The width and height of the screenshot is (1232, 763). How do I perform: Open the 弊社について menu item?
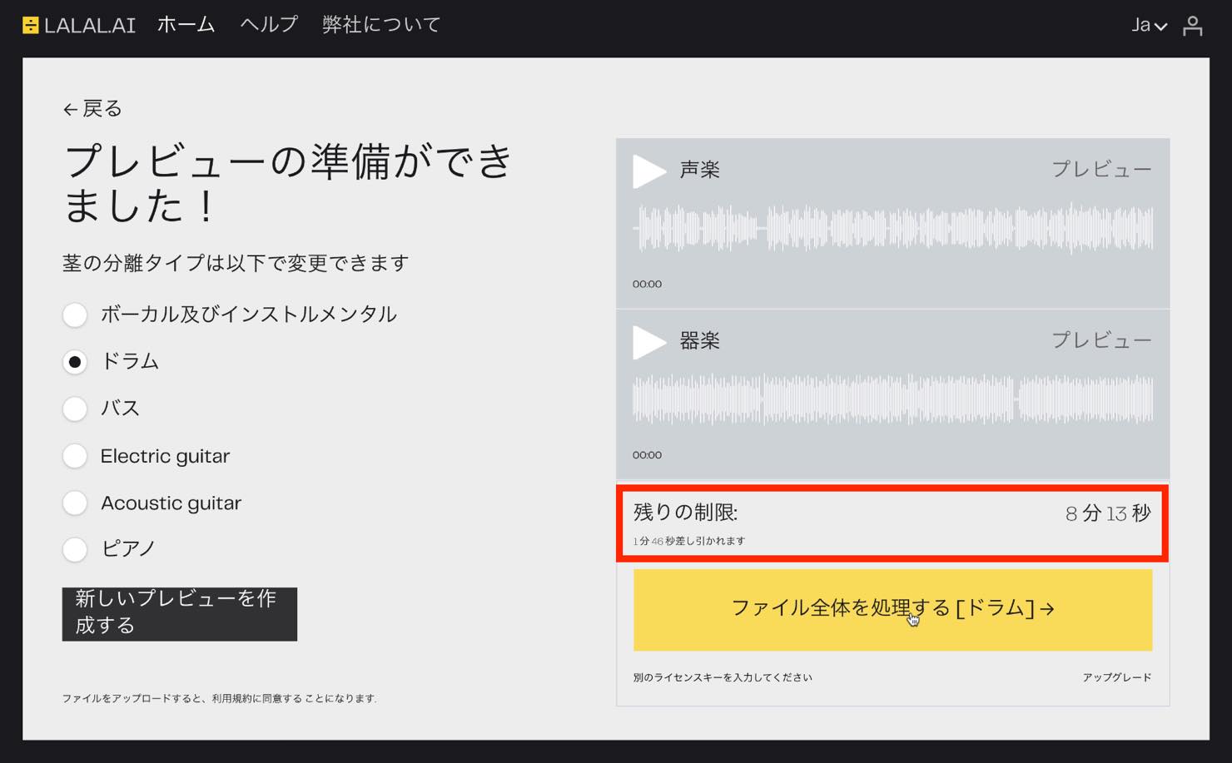(381, 25)
